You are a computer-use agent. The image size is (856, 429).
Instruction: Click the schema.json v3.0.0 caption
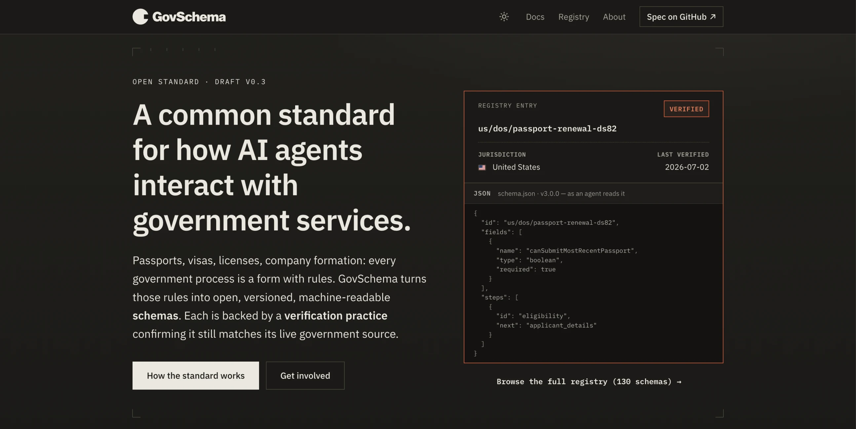[x=561, y=194]
